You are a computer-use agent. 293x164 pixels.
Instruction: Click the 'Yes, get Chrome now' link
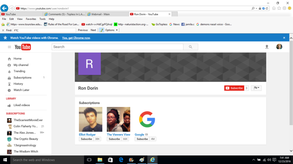76,38
